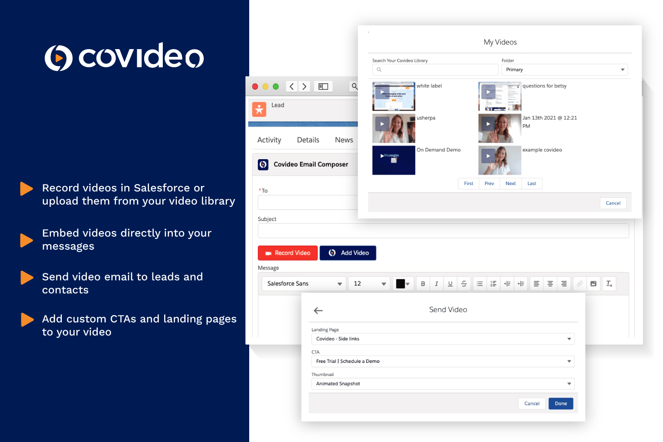The width and height of the screenshot is (663, 442).
Task: Click the red Record Video button
Action: coord(288,253)
